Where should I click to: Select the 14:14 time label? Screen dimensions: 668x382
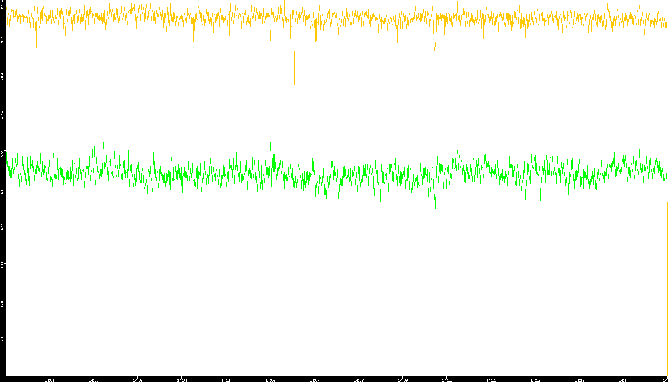click(624, 380)
